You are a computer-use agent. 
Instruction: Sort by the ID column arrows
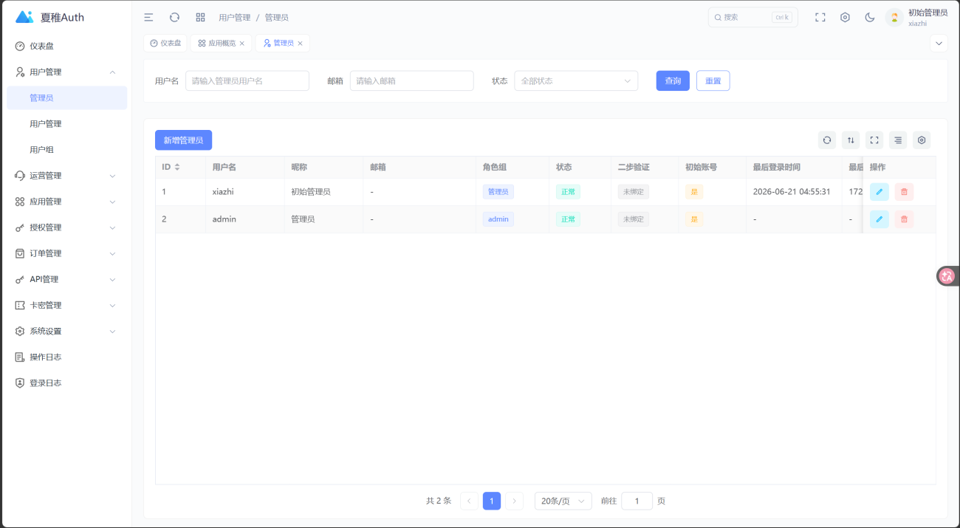pos(177,168)
